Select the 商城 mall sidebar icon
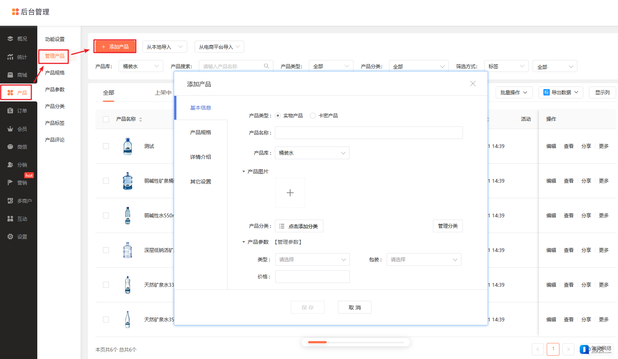 coord(10,75)
